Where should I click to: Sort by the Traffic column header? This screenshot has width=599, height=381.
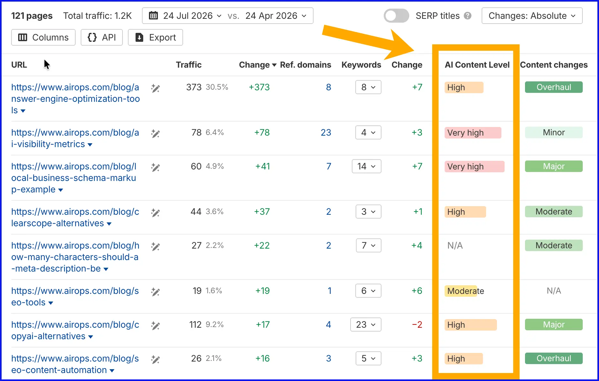click(x=189, y=65)
